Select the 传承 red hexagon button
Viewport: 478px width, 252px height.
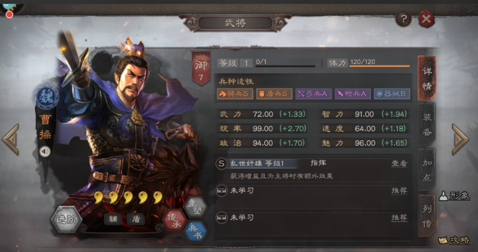pos(175,220)
